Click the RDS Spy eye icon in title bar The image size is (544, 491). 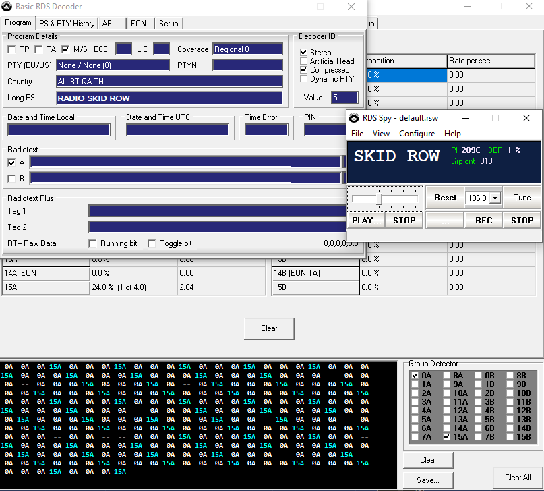(x=356, y=118)
